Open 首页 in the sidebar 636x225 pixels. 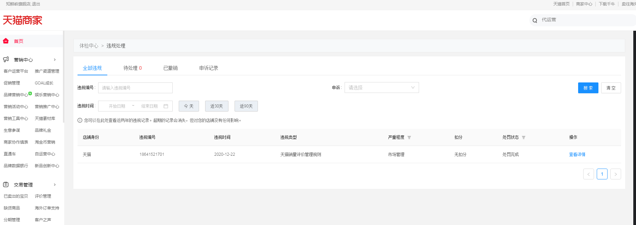pos(19,41)
